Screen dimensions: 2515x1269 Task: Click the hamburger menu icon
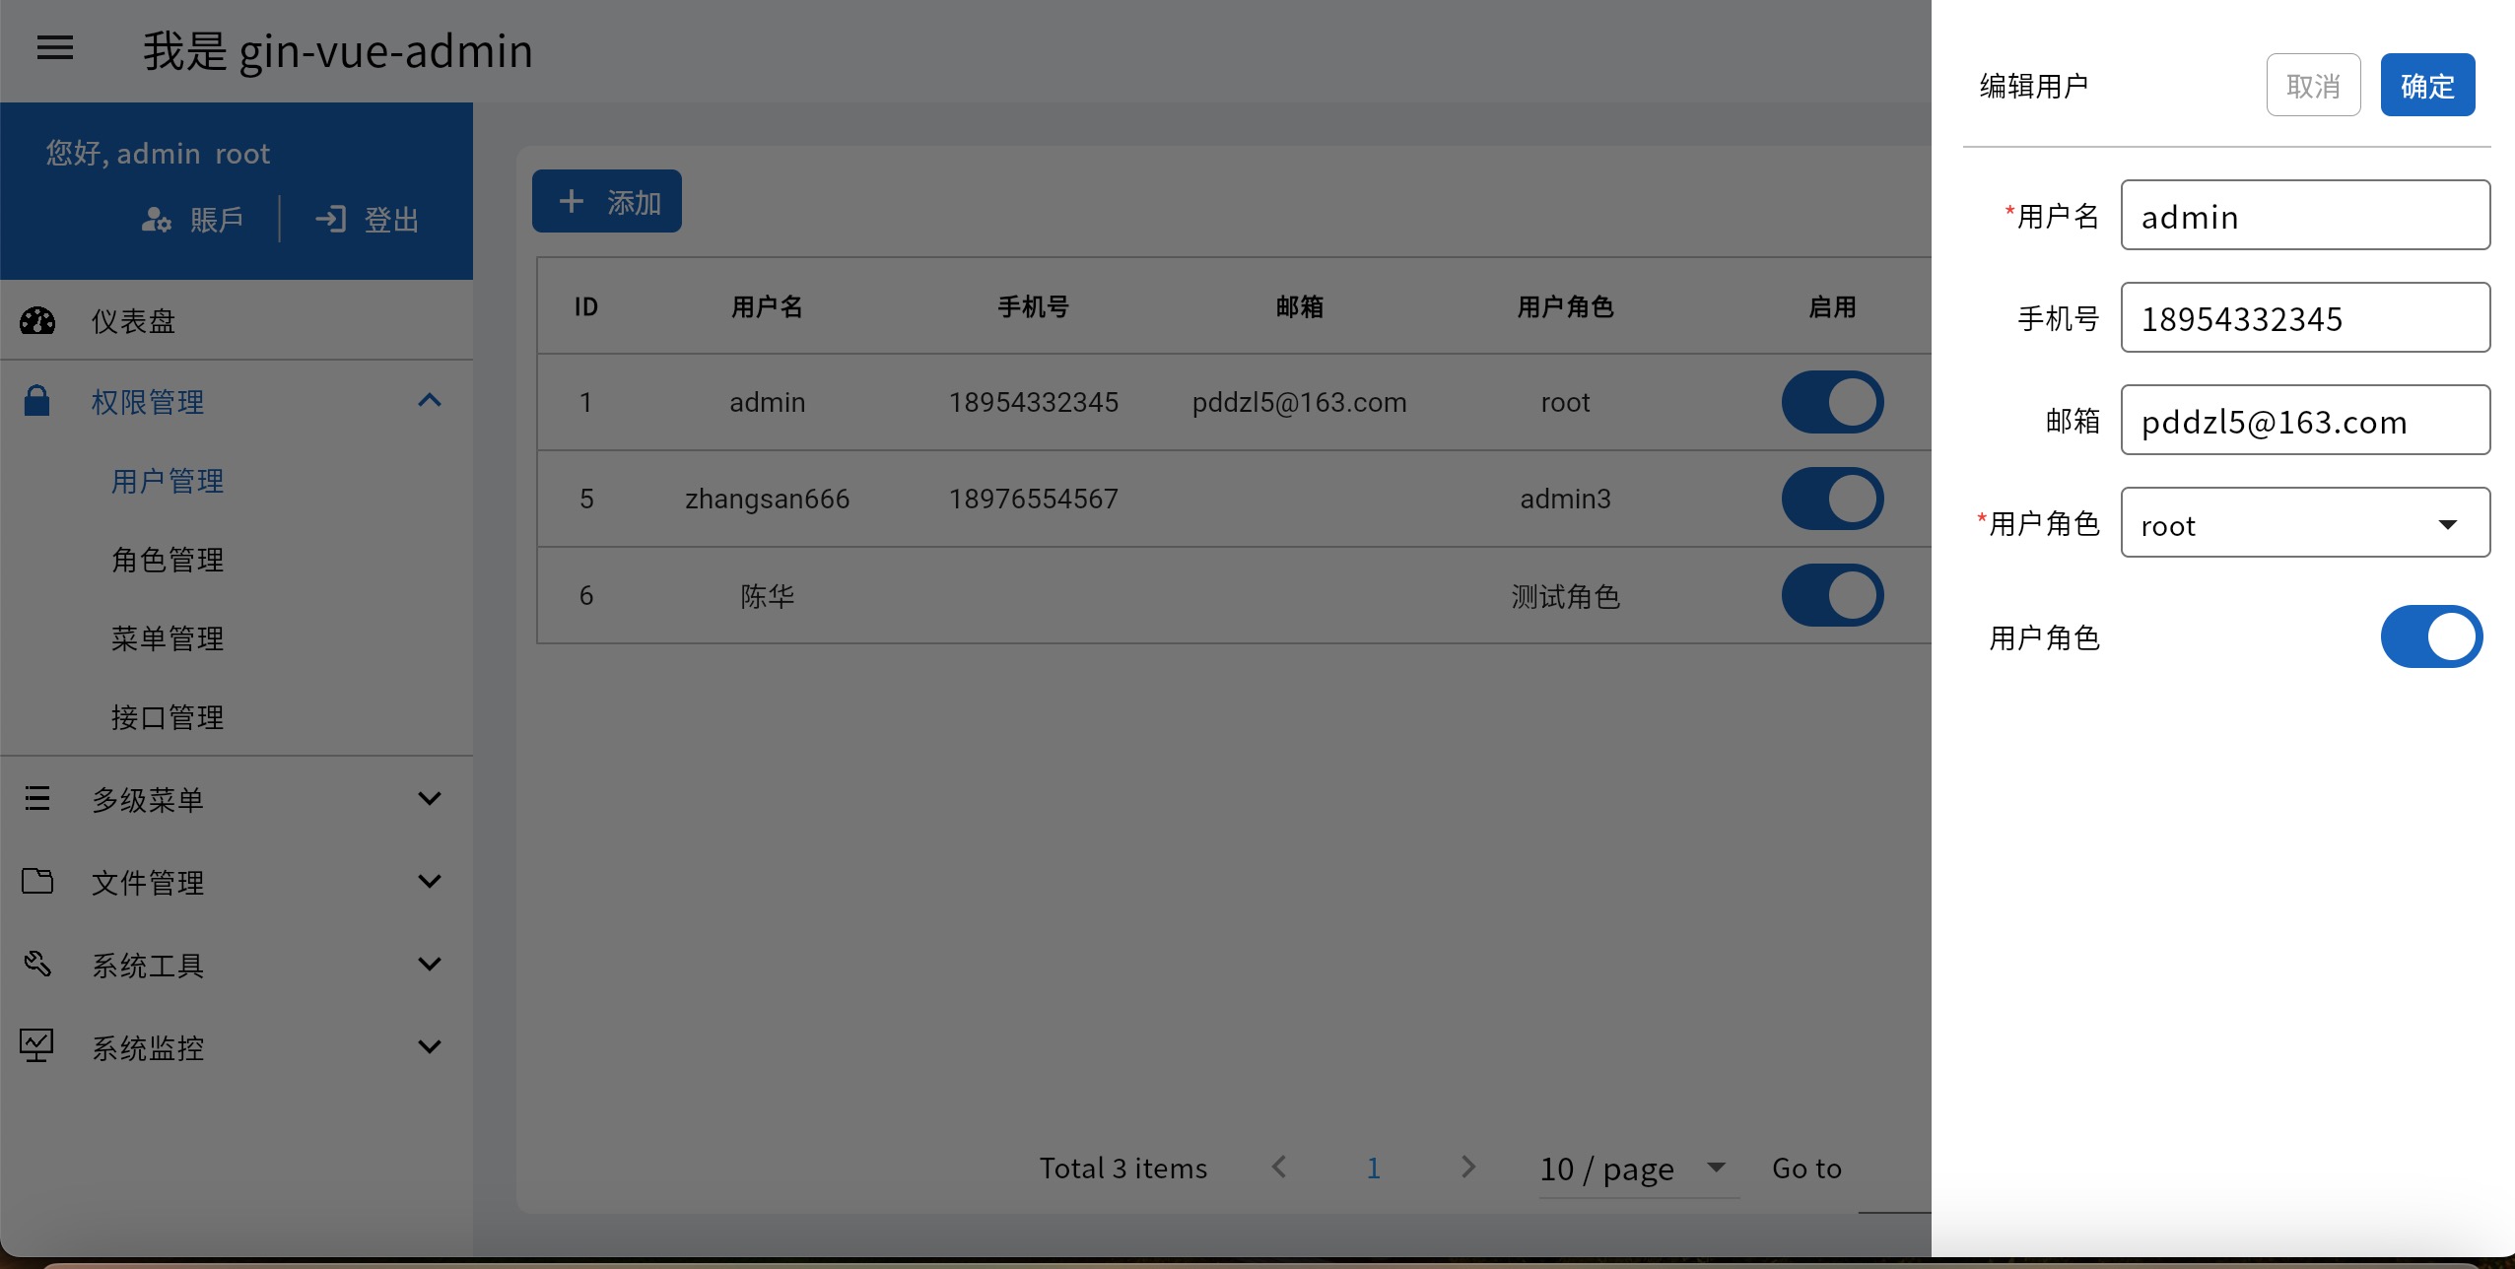click(55, 47)
